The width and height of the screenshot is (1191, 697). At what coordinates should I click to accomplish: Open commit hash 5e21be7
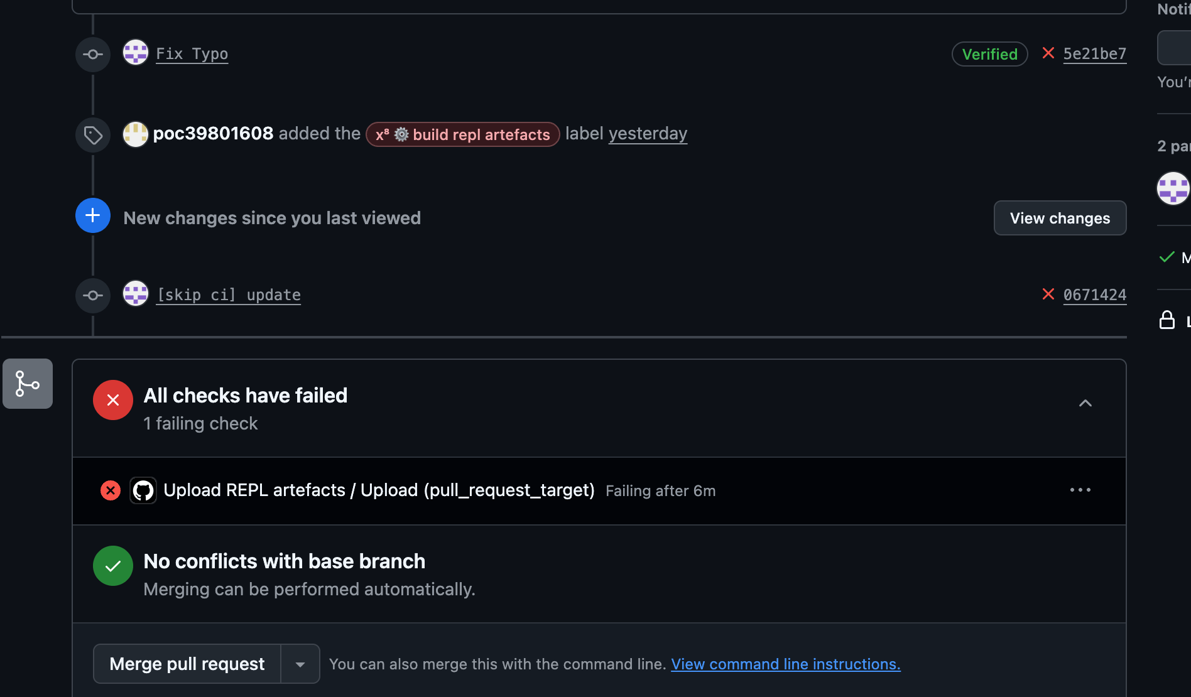(1094, 54)
